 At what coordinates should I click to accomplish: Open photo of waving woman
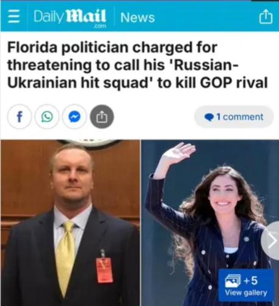coord(210,223)
